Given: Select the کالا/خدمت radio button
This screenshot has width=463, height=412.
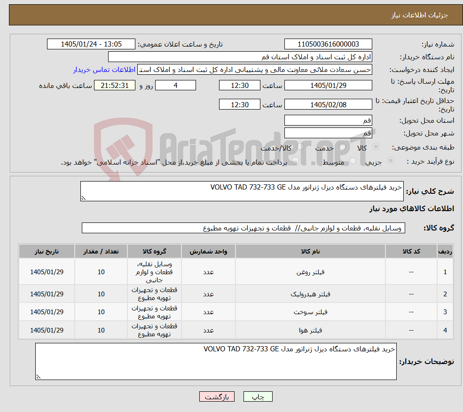Looking at the screenshot, I should tap(300, 147).
